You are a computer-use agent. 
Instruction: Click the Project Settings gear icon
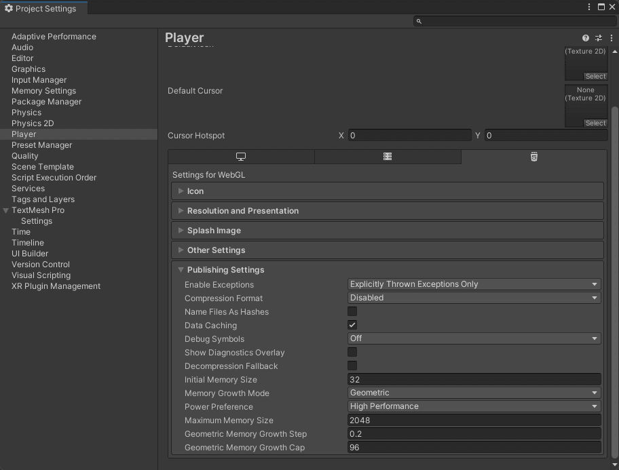9,8
